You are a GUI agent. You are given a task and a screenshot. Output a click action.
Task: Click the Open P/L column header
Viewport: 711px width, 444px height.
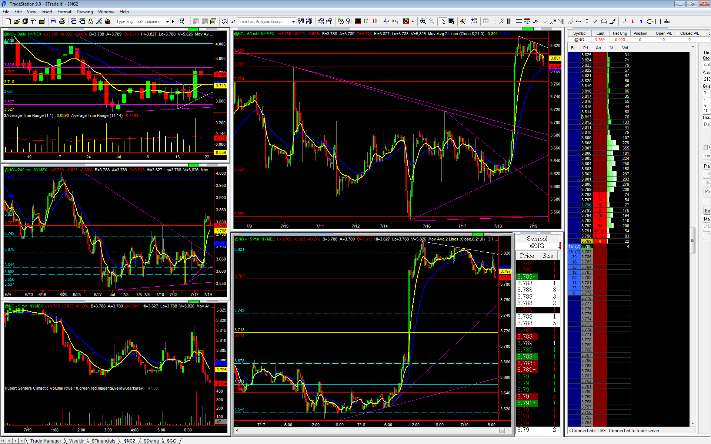point(664,33)
